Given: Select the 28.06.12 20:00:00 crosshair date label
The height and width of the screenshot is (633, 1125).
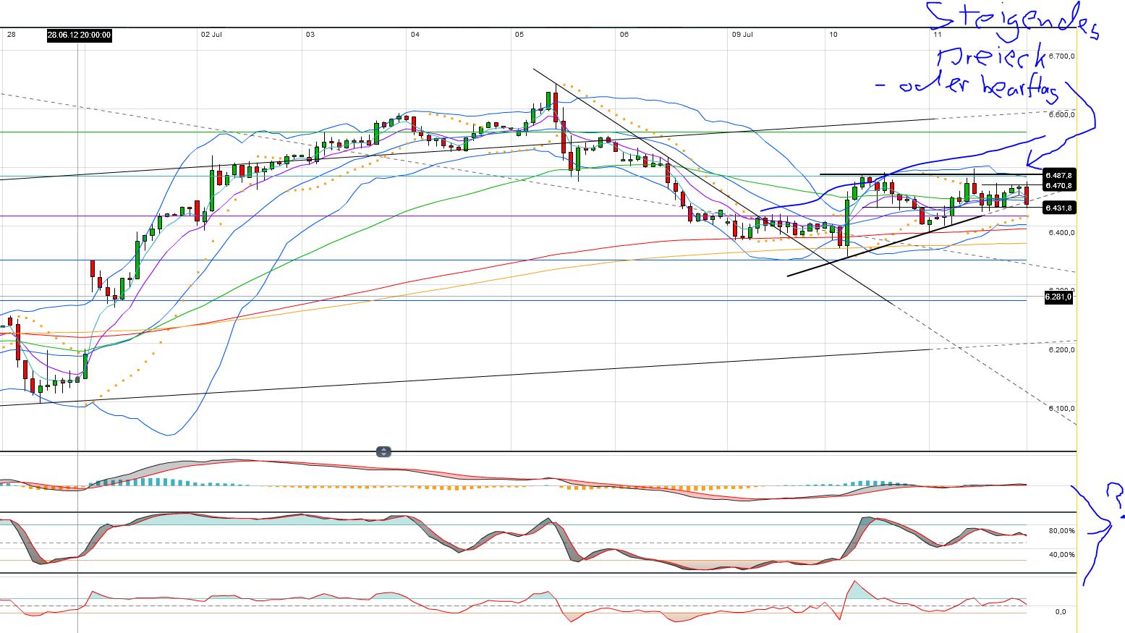Looking at the screenshot, I should [80, 35].
